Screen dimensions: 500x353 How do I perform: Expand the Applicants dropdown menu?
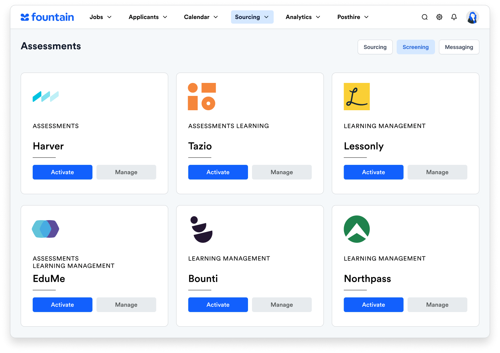(148, 17)
